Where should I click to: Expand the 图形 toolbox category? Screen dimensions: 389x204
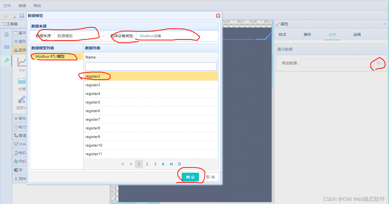(20, 42)
